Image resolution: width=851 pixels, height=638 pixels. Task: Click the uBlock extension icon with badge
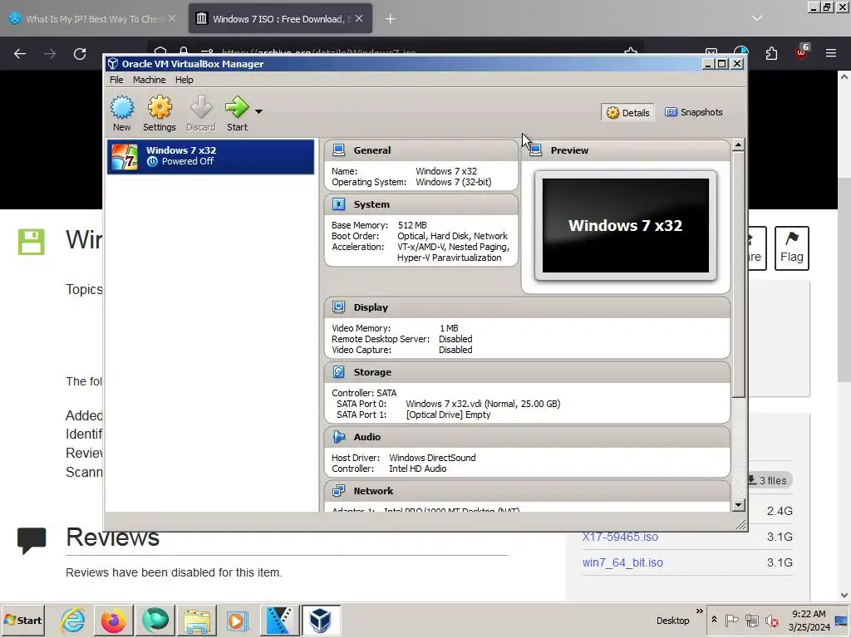click(x=802, y=52)
